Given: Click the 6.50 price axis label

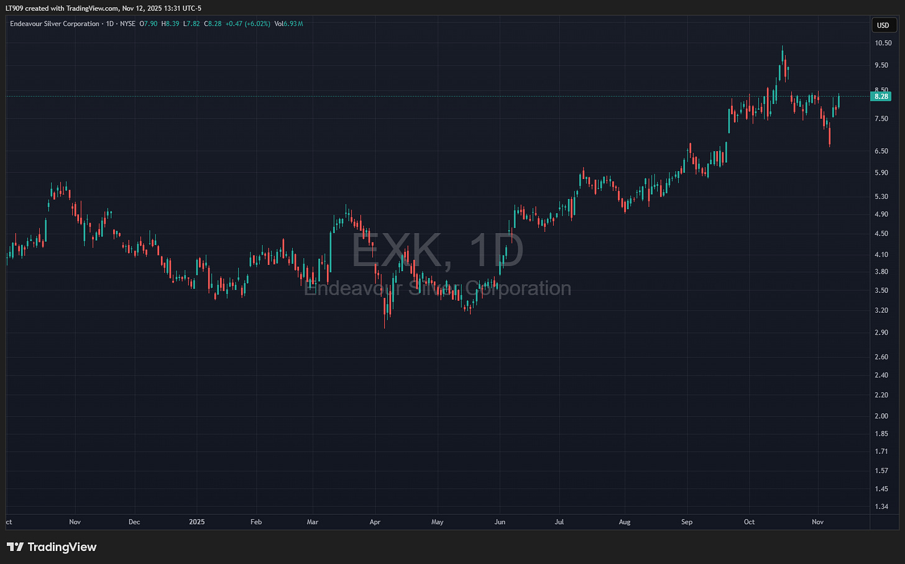Looking at the screenshot, I should click(881, 151).
